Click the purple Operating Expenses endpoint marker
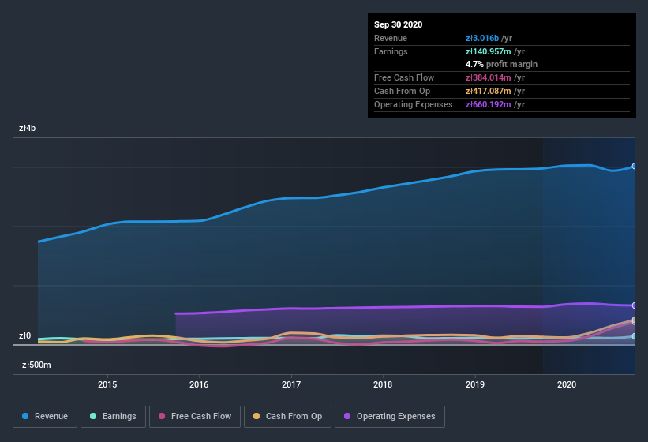This screenshot has height=442, width=648. (634, 305)
